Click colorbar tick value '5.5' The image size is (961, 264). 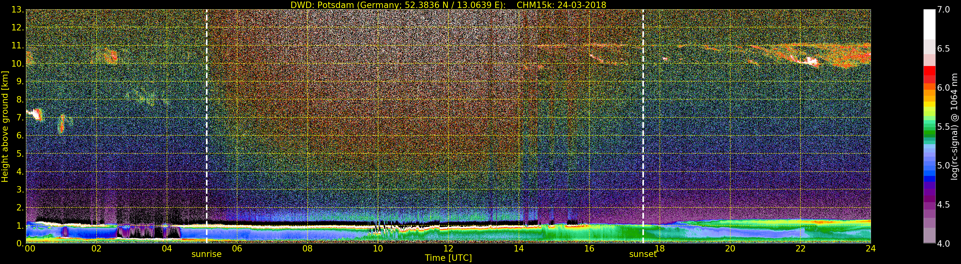pyautogui.click(x=943, y=127)
